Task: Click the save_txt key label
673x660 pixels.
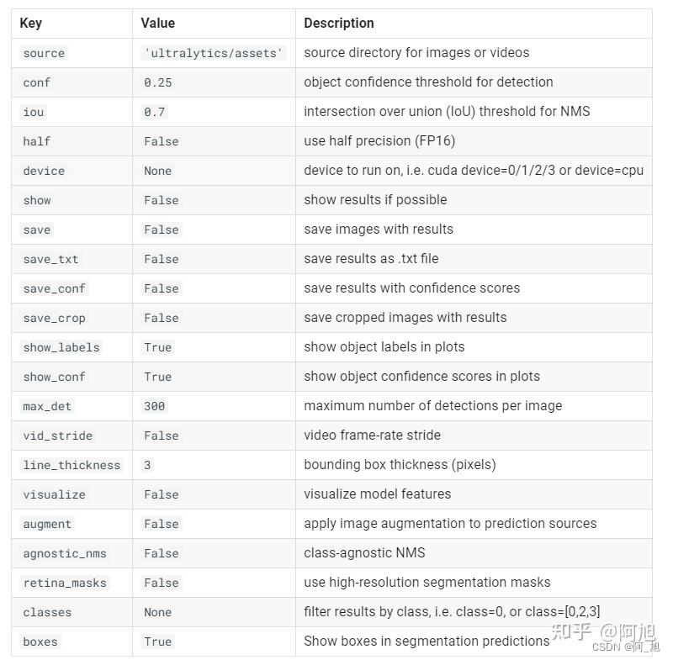Action: [50, 260]
